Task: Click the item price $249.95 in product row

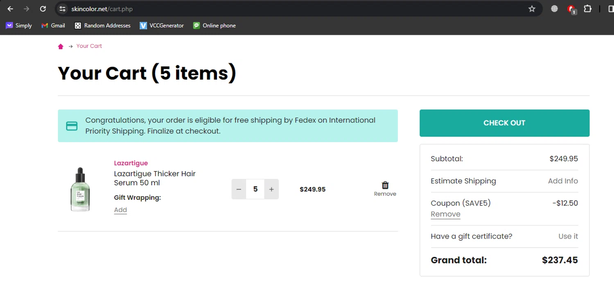Action: pyautogui.click(x=313, y=189)
